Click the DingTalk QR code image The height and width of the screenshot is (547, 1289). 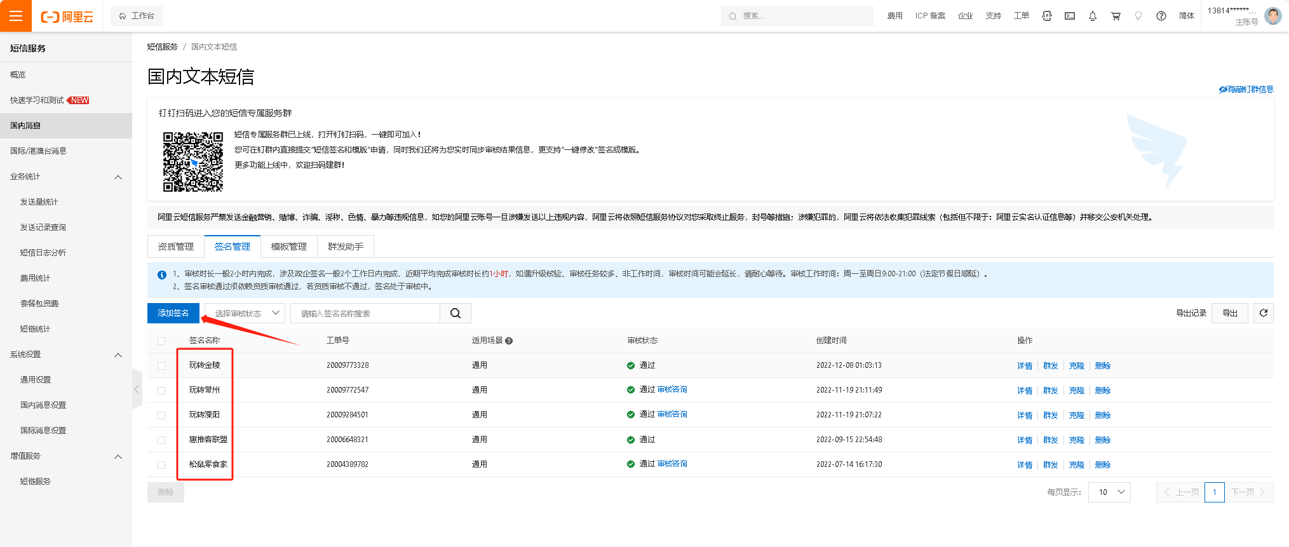(193, 161)
